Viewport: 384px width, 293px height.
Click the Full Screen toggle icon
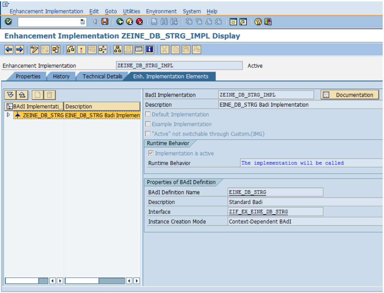pos(139,49)
